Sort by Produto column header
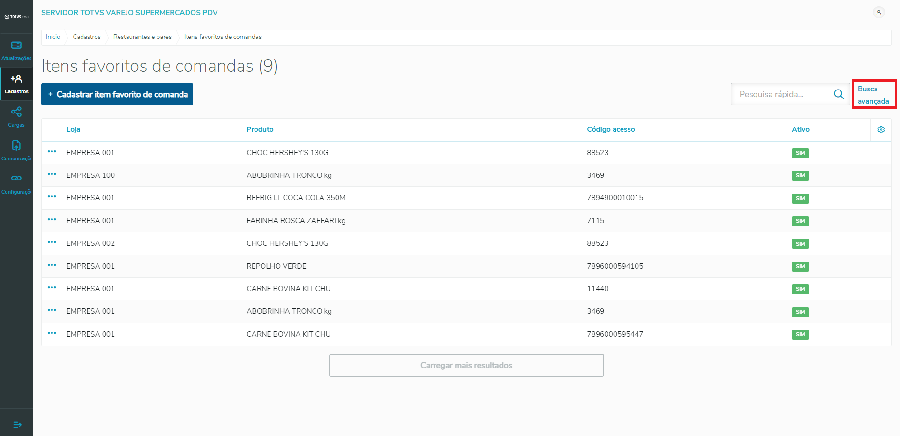Viewport: 900px width, 436px height. [x=260, y=129]
